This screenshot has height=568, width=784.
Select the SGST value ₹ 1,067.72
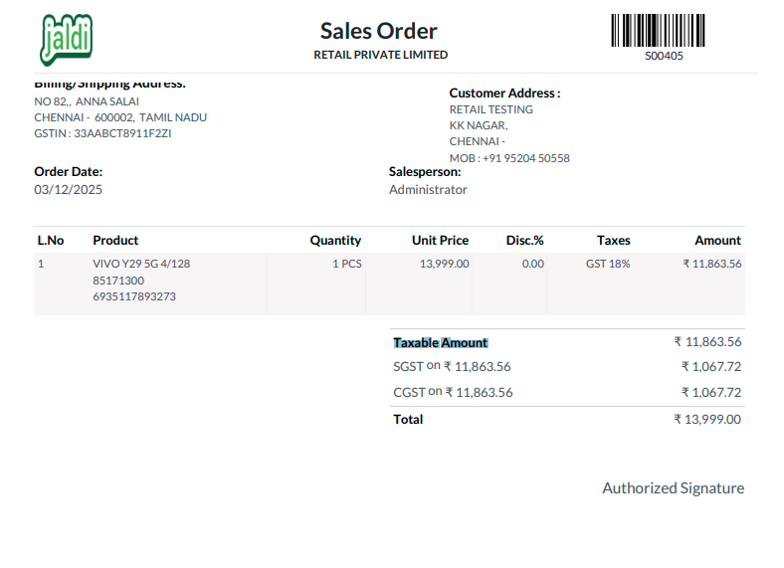click(711, 366)
